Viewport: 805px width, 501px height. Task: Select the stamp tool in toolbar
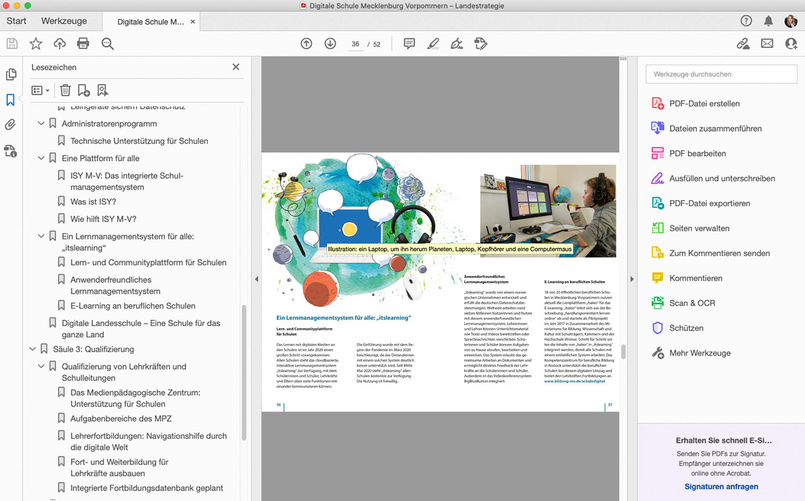[480, 44]
